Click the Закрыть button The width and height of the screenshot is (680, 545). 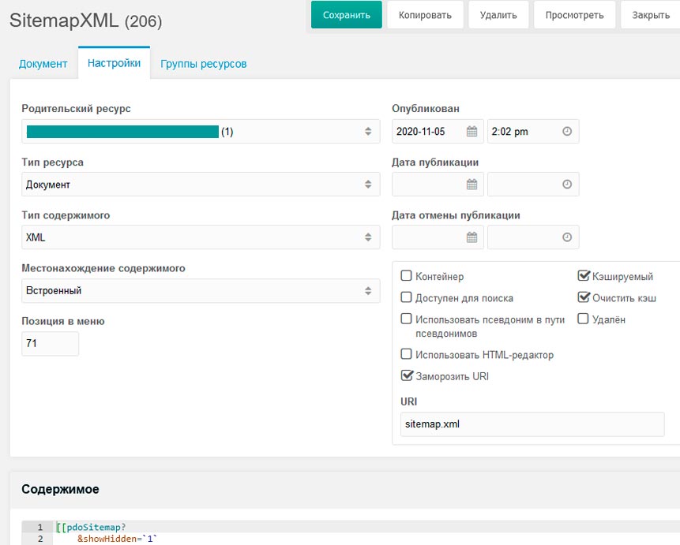coord(651,15)
